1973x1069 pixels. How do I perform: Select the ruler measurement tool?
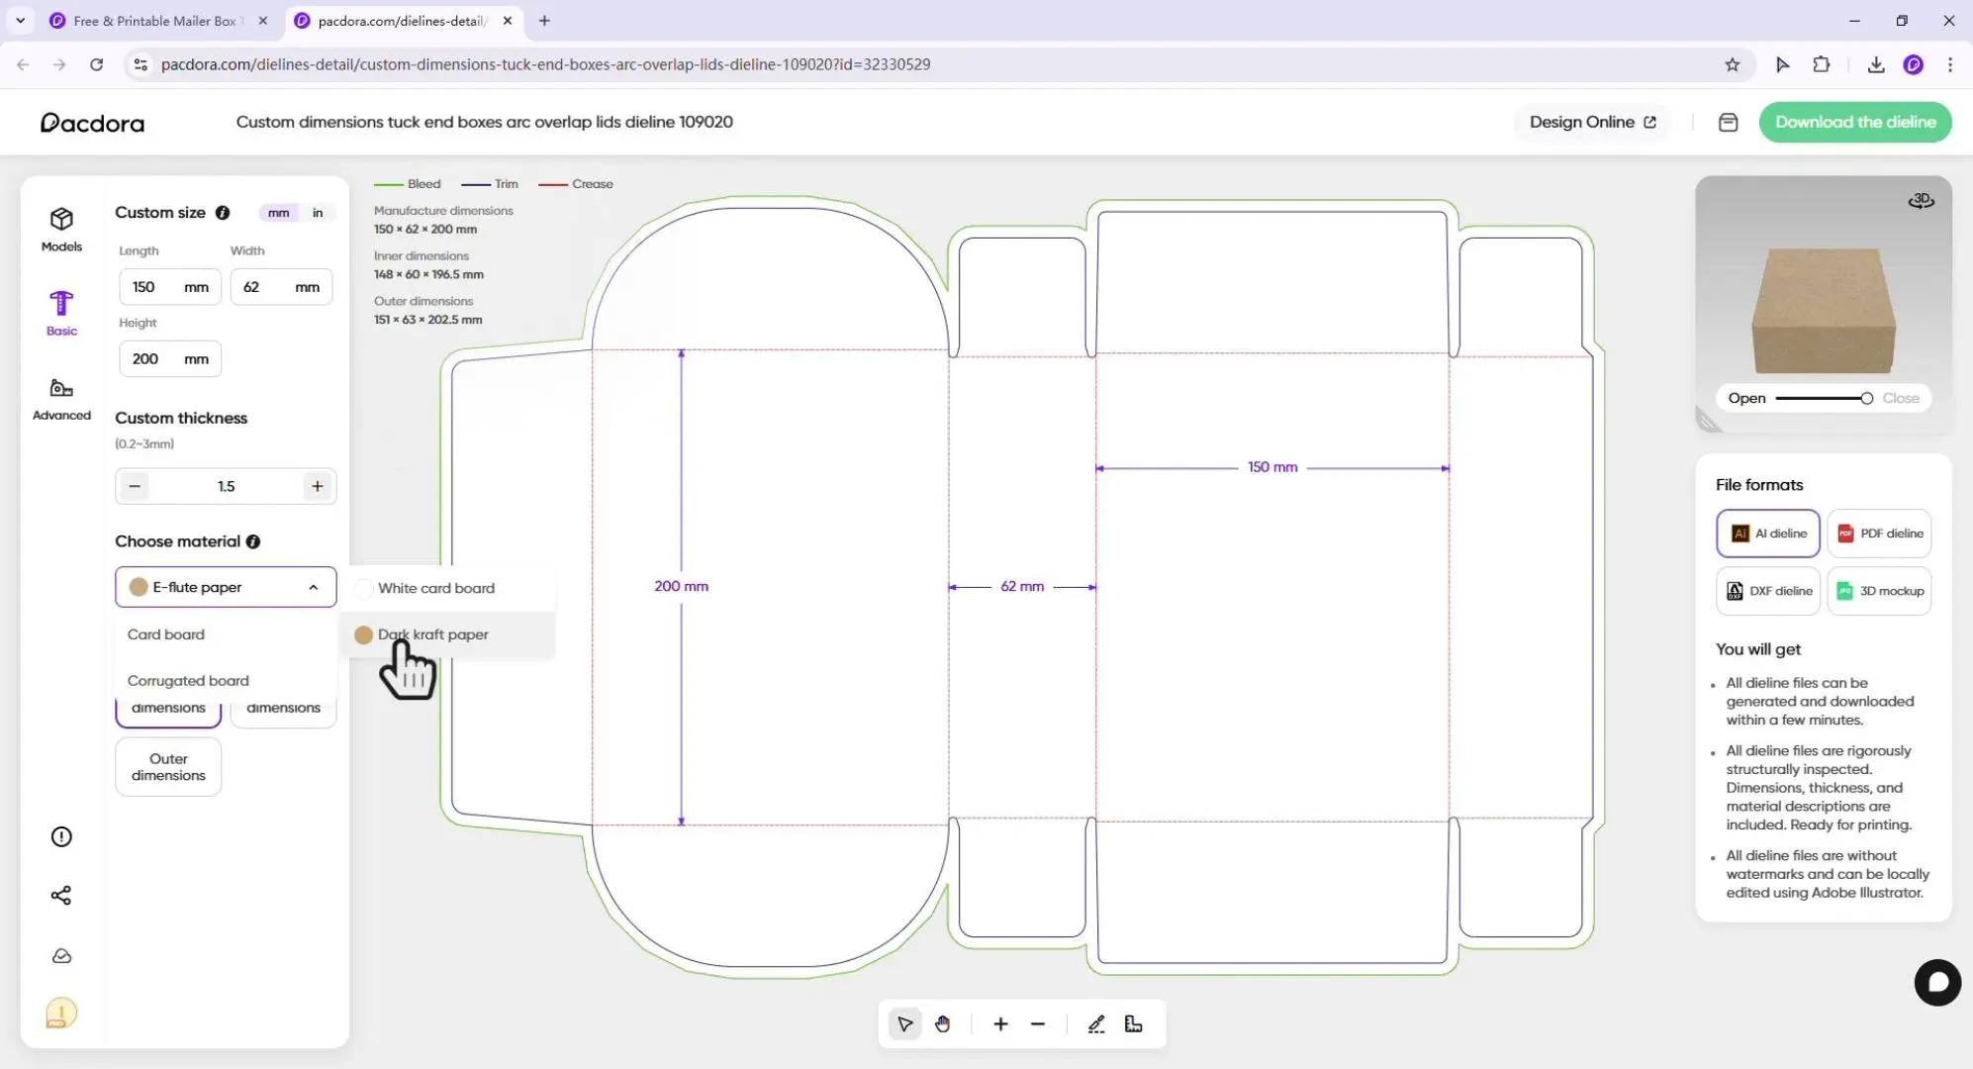click(1133, 1023)
